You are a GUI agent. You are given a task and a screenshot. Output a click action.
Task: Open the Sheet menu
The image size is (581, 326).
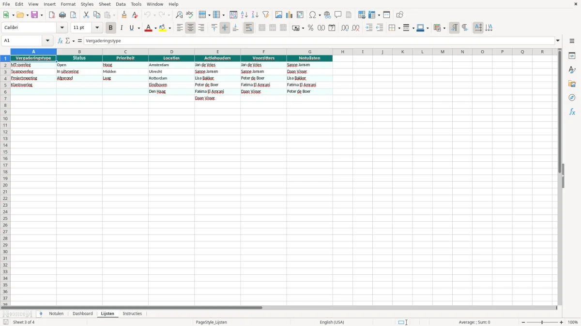[105, 4]
